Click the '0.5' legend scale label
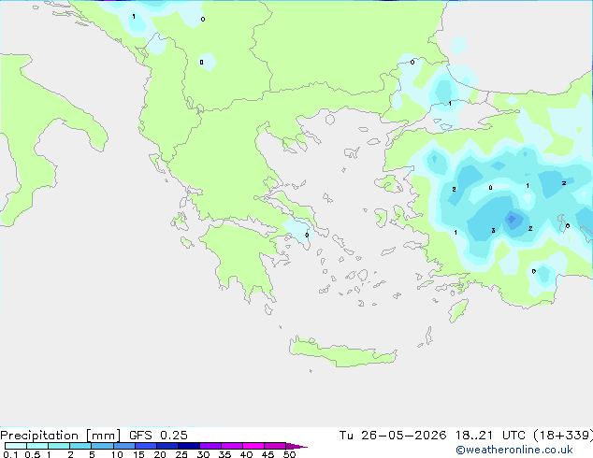593x458 pixels. [32, 454]
